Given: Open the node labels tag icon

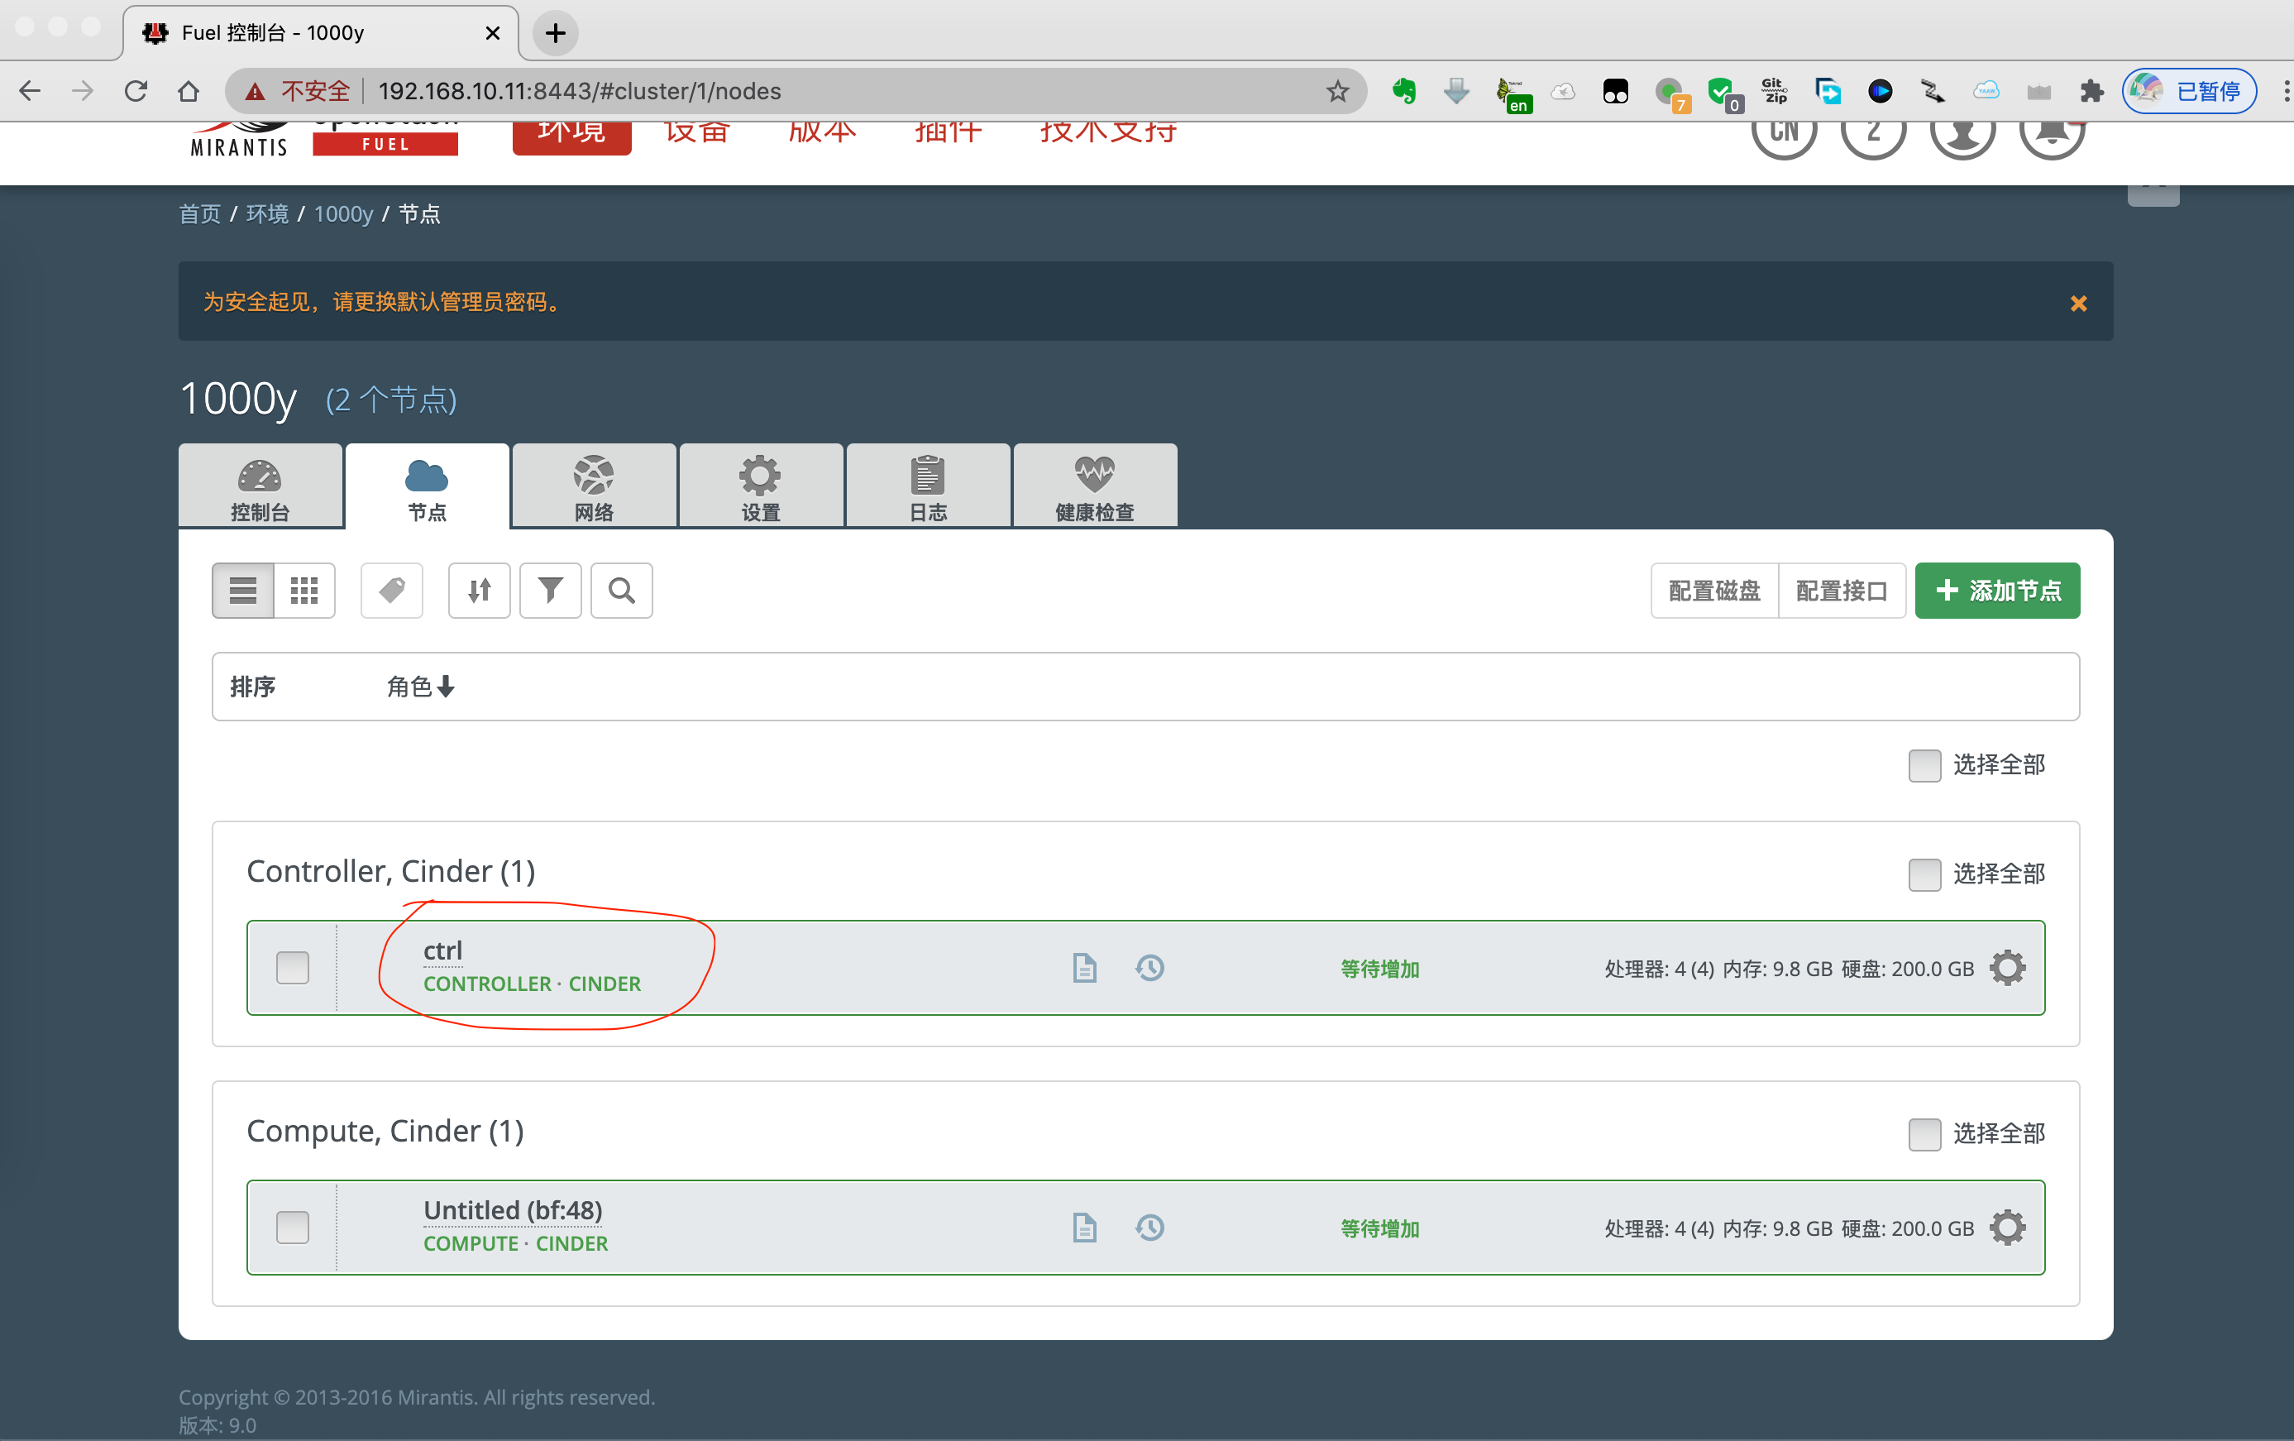Looking at the screenshot, I should [391, 591].
